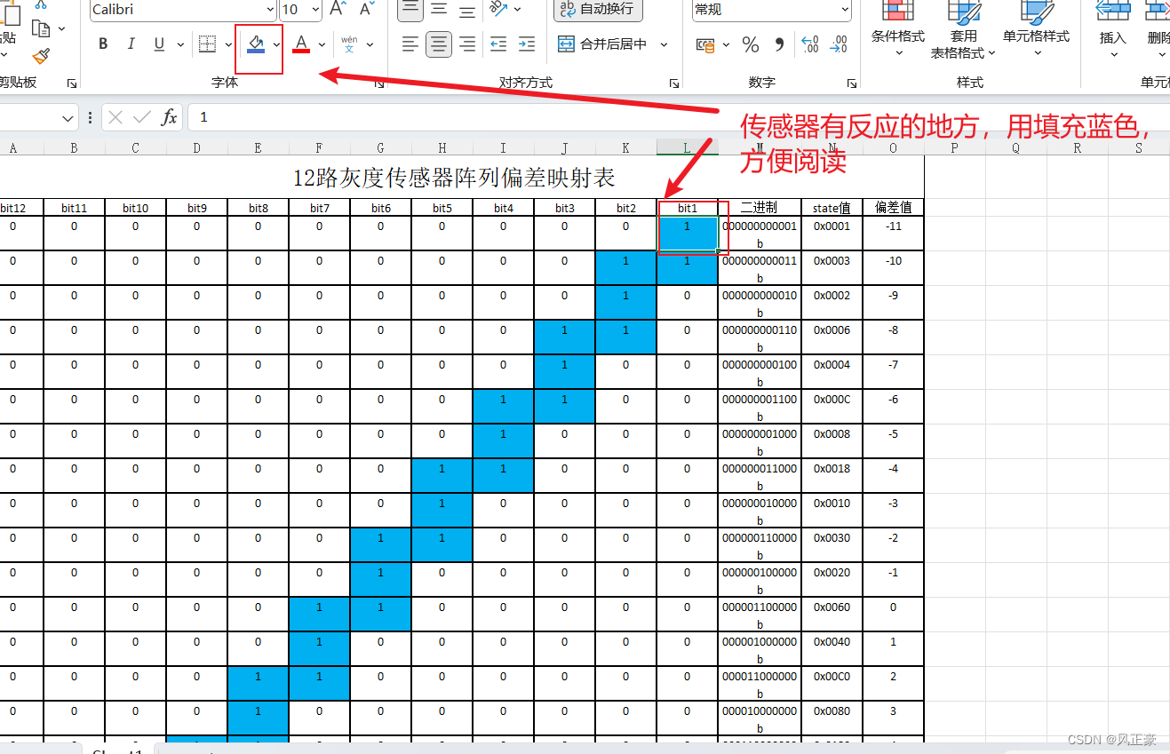Viewport: 1170px width, 754px height.
Task: Increase the cell indent
Action: pyautogui.click(x=527, y=44)
